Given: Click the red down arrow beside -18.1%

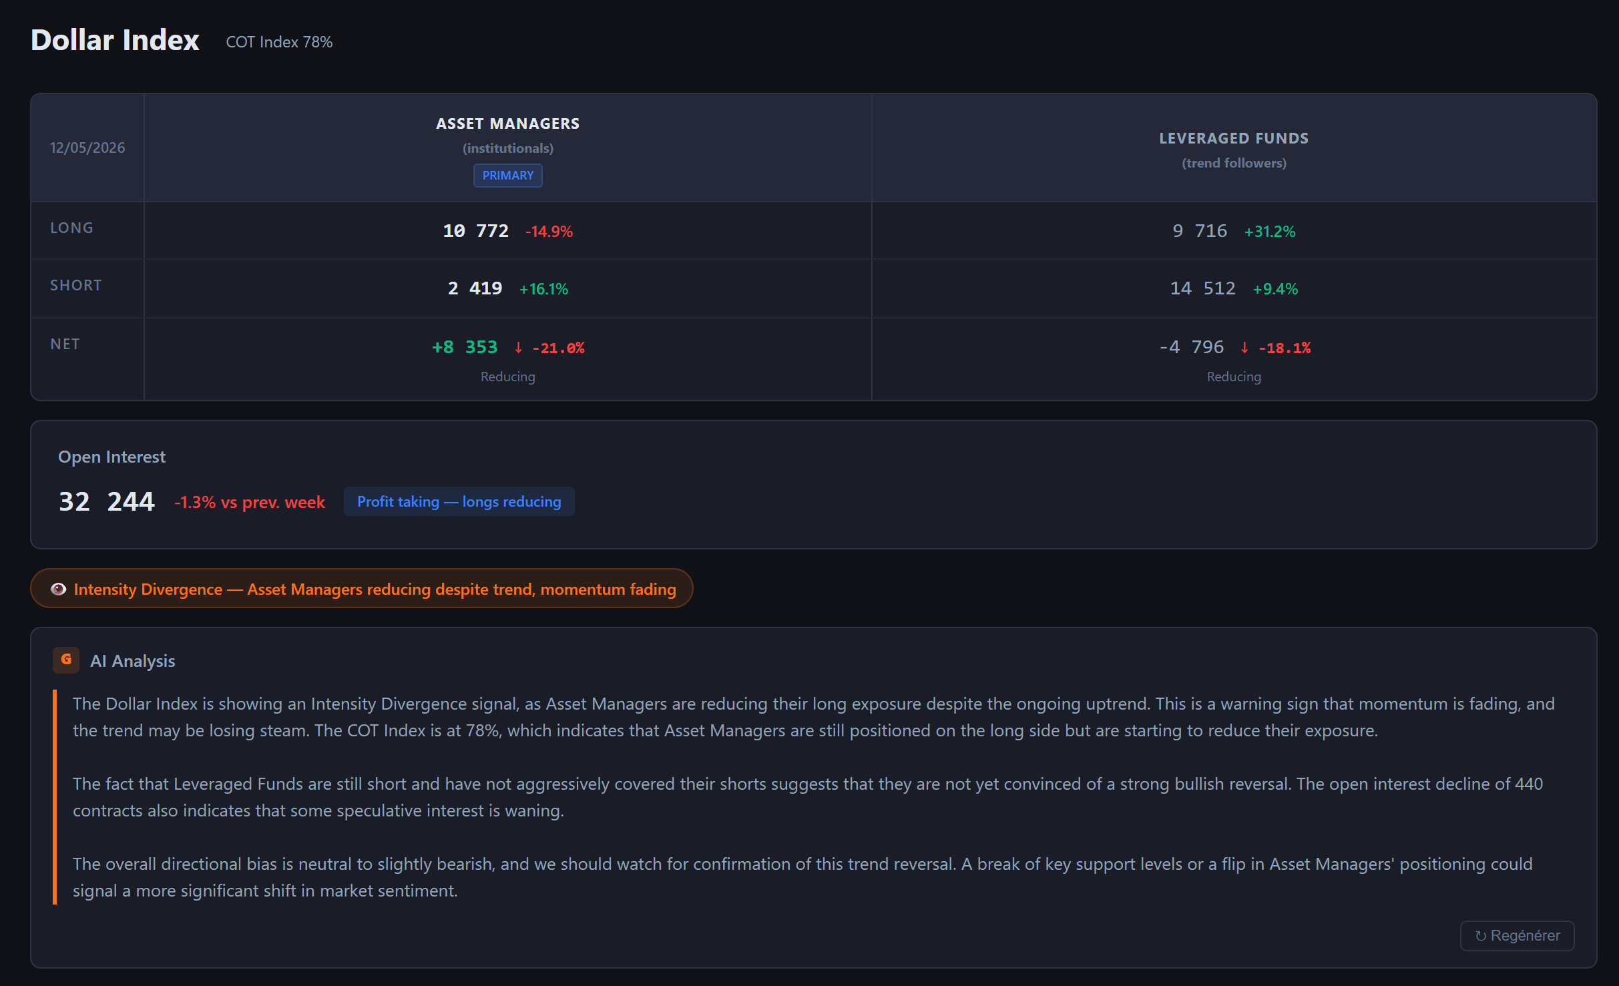Looking at the screenshot, I should [x=1244, y=347].
